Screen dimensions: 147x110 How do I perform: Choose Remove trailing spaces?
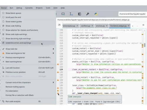tap(28, 87)
